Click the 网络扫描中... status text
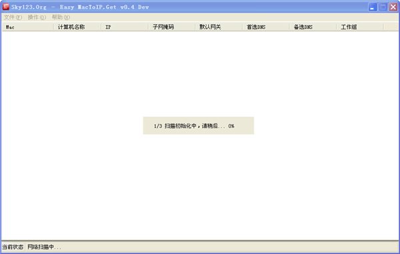Image resolution: width=400 pixels, height=254 pixels. pos(45,247)
